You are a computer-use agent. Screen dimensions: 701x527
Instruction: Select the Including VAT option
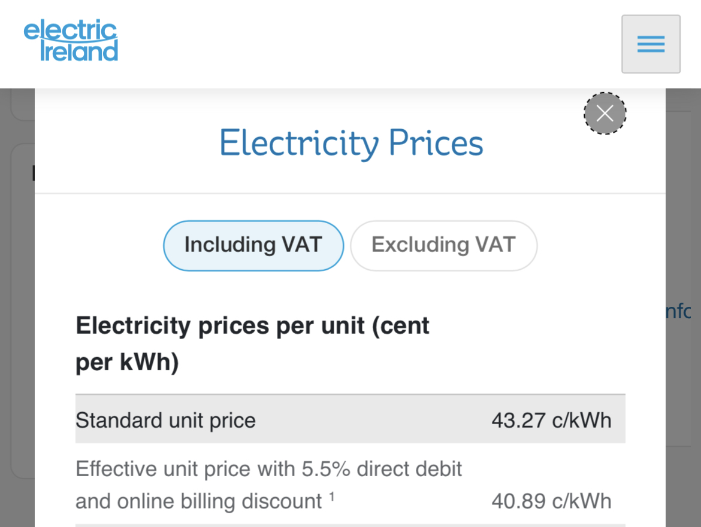pos(253,245)
